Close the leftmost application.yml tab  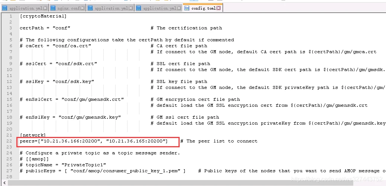pyautogui.click(x=45, y=8)
